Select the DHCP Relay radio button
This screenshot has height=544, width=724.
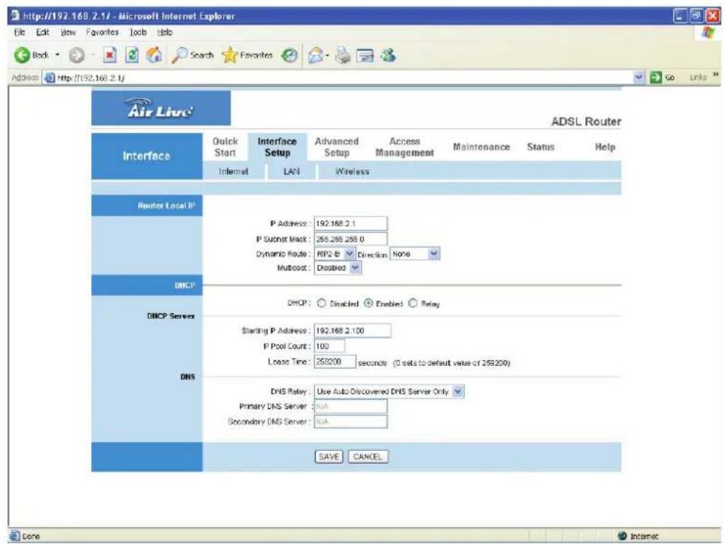point(413,303)
